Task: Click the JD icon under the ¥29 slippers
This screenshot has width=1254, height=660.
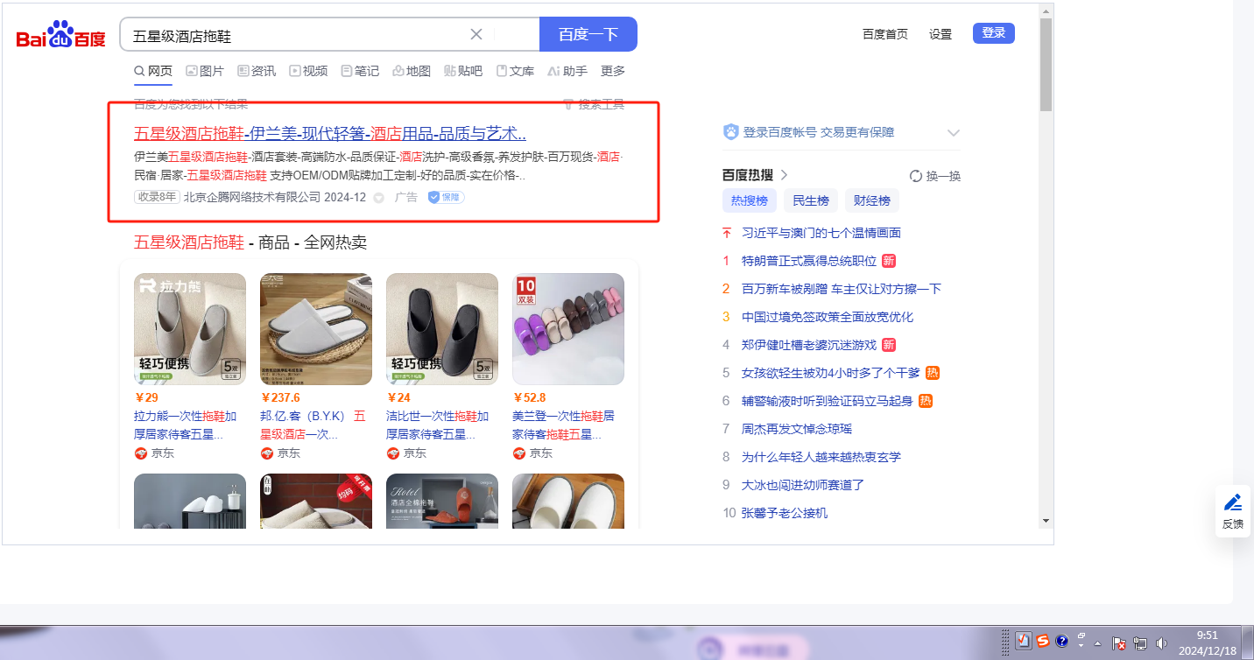Action: click(141, 453)
